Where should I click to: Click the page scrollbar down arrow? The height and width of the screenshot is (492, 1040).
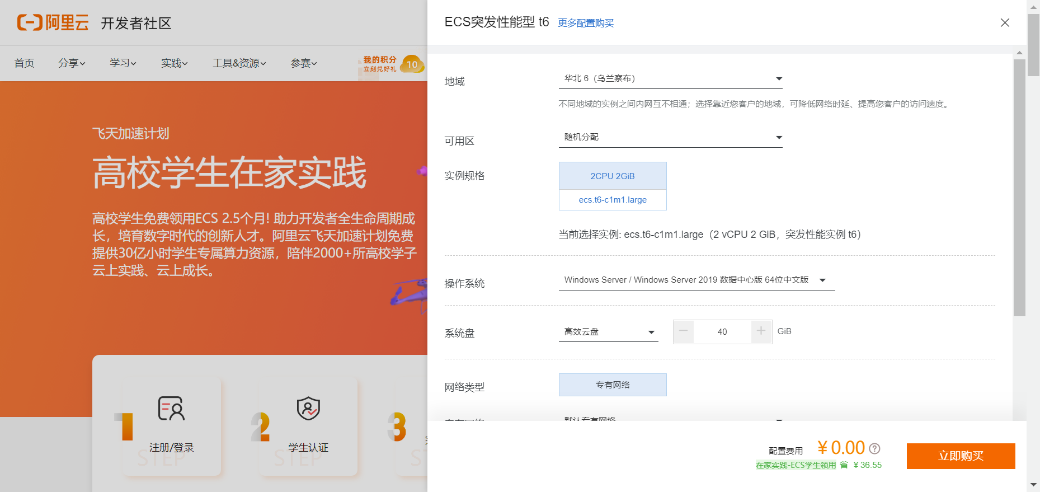pos(1034,485)
